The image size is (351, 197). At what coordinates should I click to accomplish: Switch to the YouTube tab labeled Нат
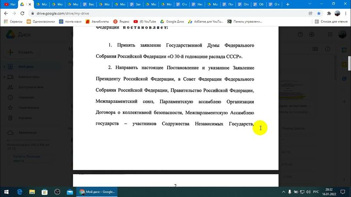coord(10,4)
